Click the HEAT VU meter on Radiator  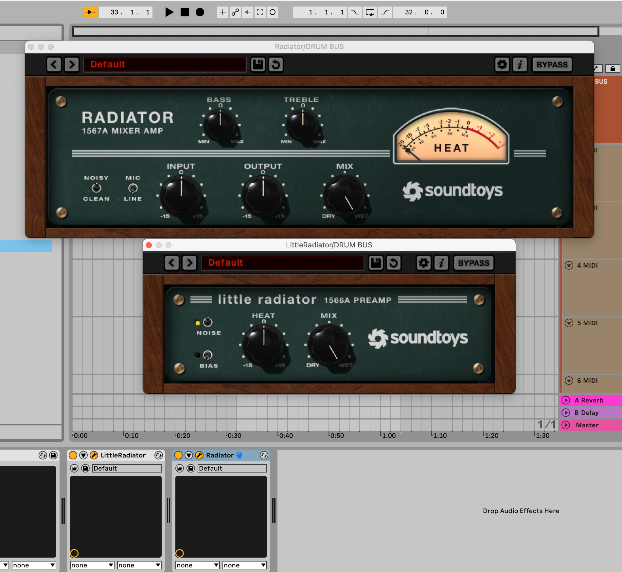(x=451, y=137)
